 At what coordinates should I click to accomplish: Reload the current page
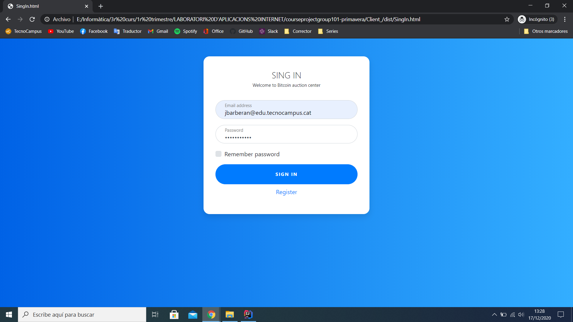click(32, 19)
